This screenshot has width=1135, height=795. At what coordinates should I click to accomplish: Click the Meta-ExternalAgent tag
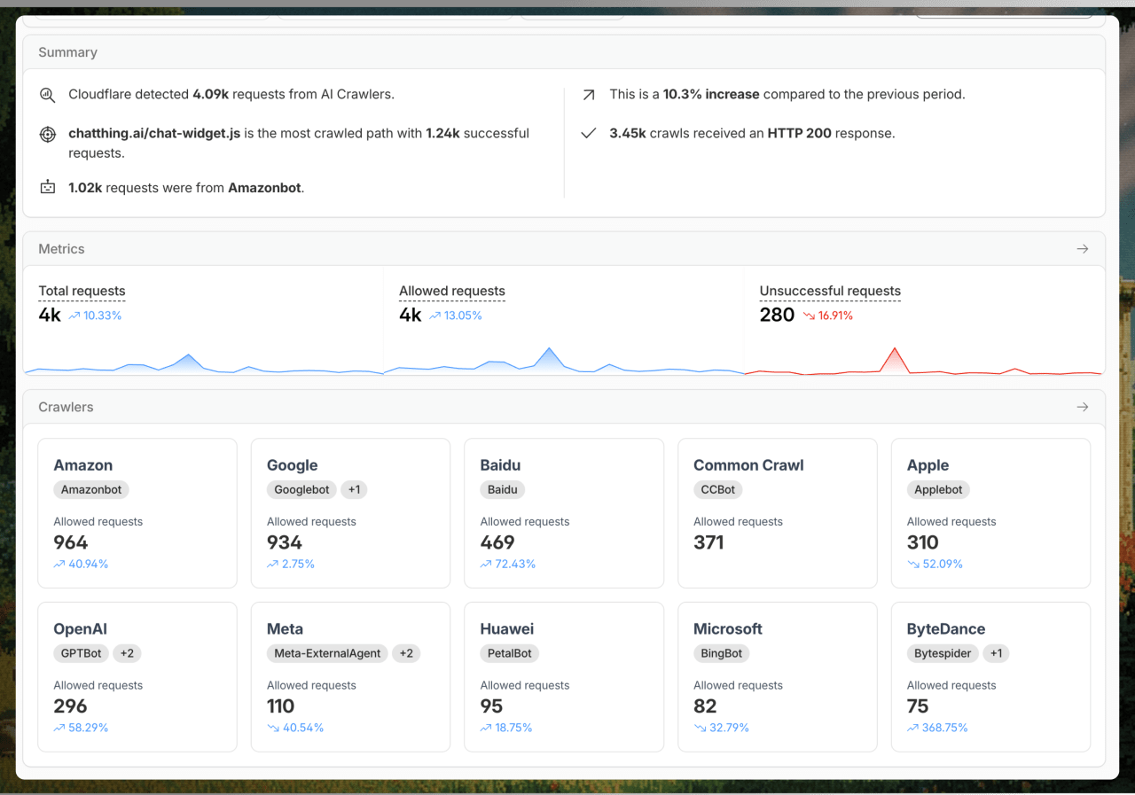pyautogui.click(x=327, y=653)
